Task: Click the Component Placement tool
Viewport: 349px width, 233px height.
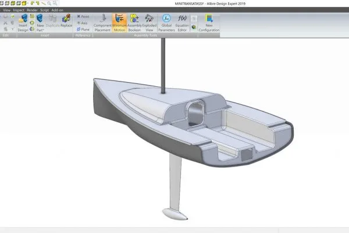Action: [102, 23]
